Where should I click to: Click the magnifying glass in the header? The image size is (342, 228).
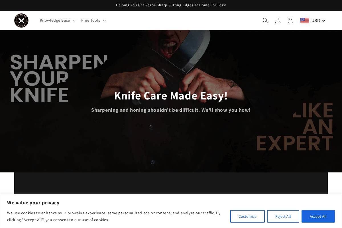265,20
